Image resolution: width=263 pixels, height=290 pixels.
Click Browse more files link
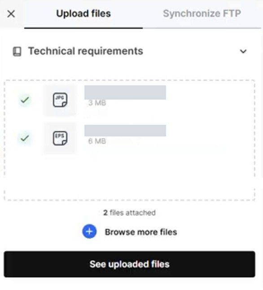tap(141, 232)
